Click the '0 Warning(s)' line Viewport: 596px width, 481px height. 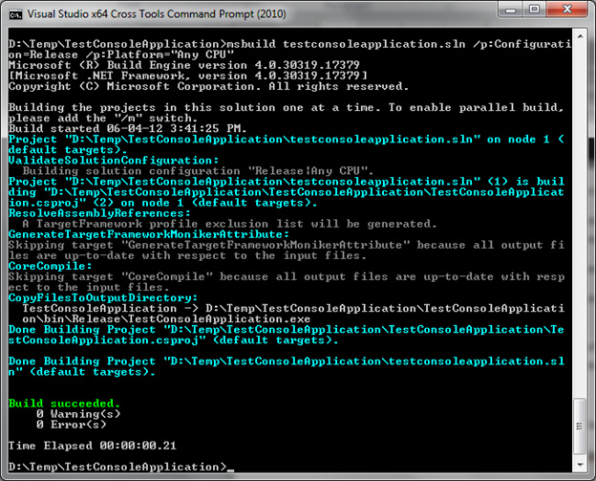tap(78, 414)
